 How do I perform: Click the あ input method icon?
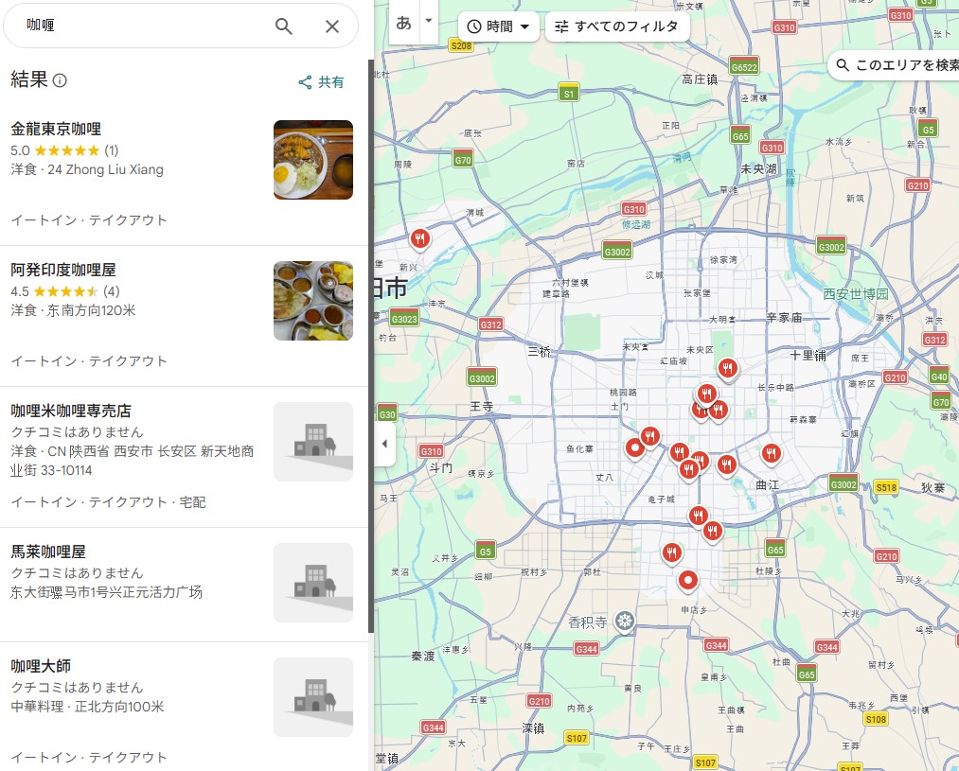404,23
